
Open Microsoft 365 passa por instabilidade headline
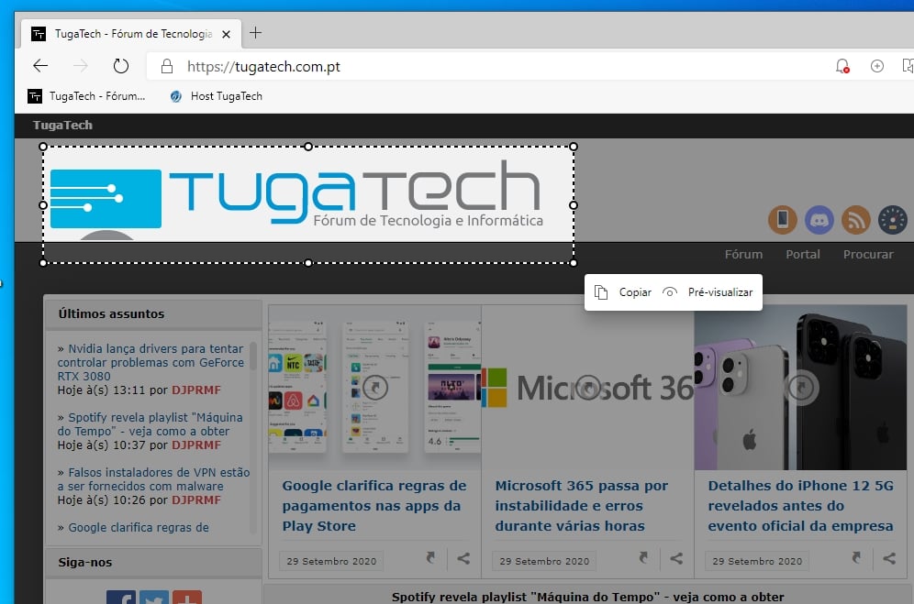581,506
